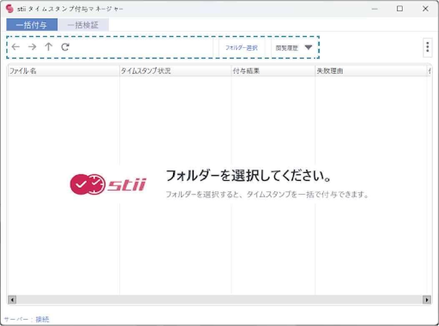Viewport: 439px width, 326px height.
Task: Click the horizontal scrollbar left arrow
Action: click(12, 300)
